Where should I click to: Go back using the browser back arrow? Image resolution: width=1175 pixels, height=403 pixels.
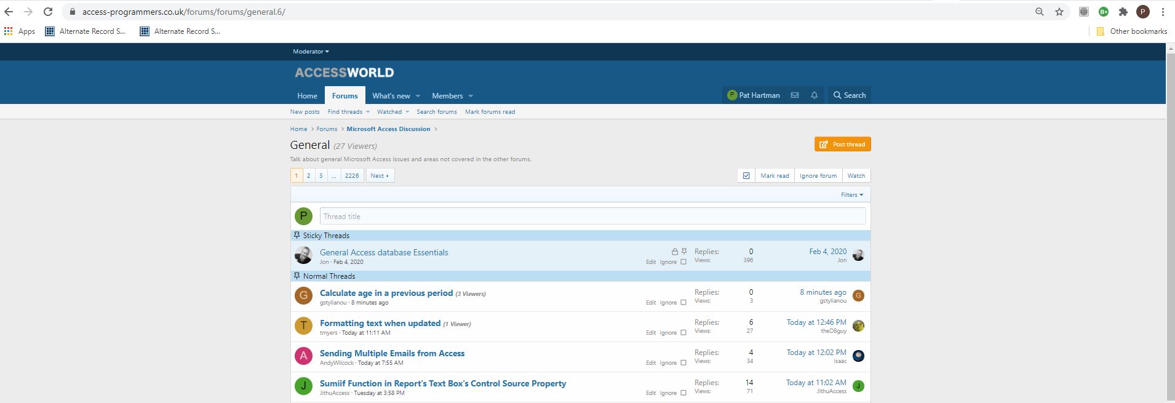click(x=9, y=12)
